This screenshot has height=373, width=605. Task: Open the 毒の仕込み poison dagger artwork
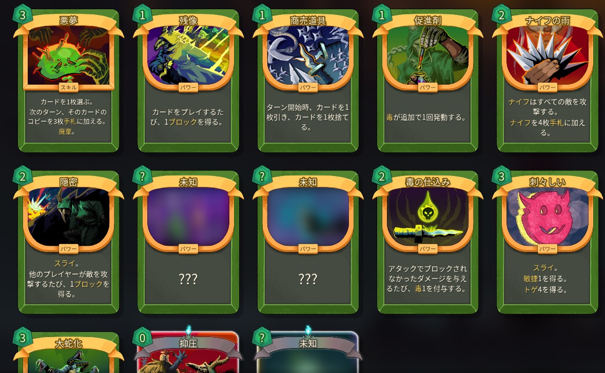point(427,217)
